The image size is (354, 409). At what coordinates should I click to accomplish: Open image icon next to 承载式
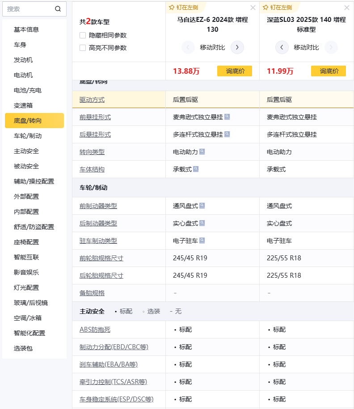click(196, 169)
